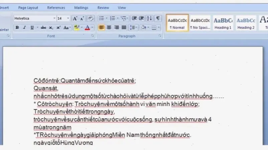Click Decrease Indent icon
This screenshot has width=268, height=150.
(x=134, y=18)
